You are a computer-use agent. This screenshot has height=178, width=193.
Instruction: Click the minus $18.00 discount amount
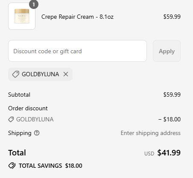[x=170, y=119]
